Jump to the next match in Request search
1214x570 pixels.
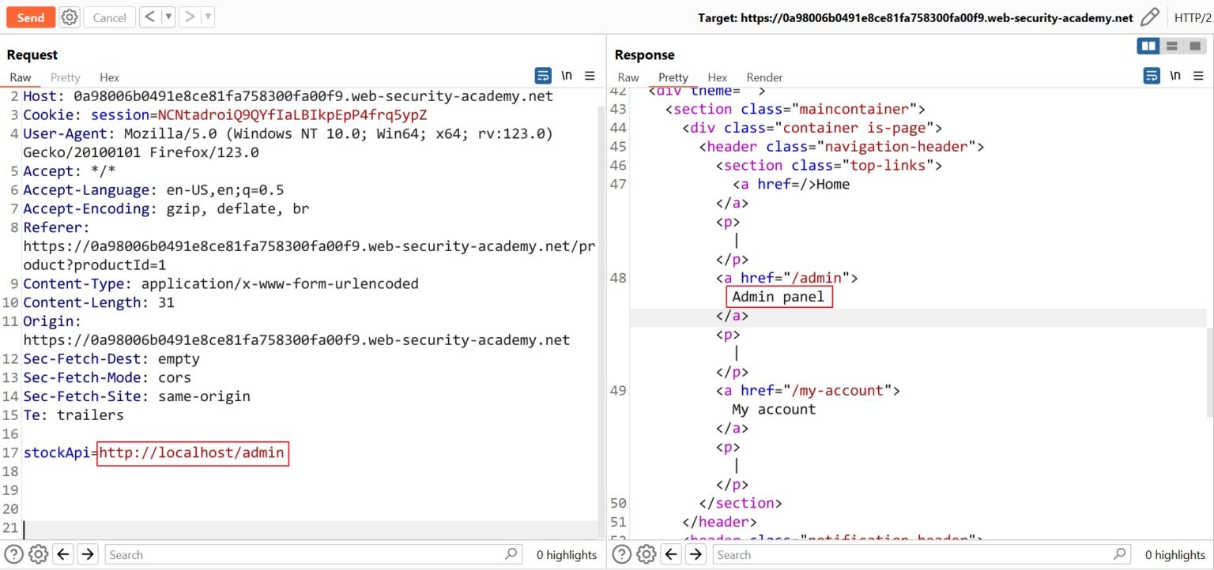click(88, 554)
